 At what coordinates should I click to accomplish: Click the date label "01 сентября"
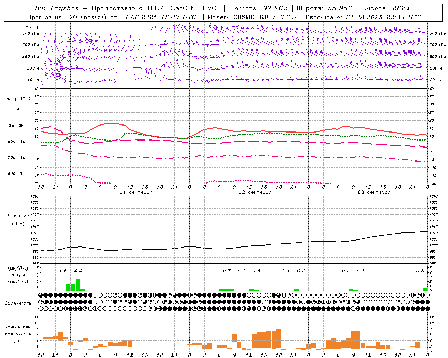(136, 192)
